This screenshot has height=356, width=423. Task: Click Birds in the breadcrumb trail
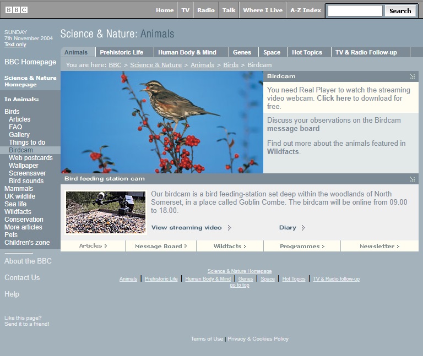231,65
